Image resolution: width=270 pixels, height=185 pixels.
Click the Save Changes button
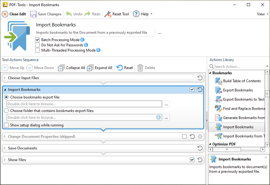pos(46,14)
